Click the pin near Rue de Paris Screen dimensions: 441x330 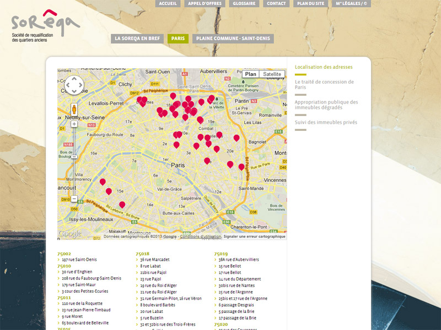tap(241, 167)
